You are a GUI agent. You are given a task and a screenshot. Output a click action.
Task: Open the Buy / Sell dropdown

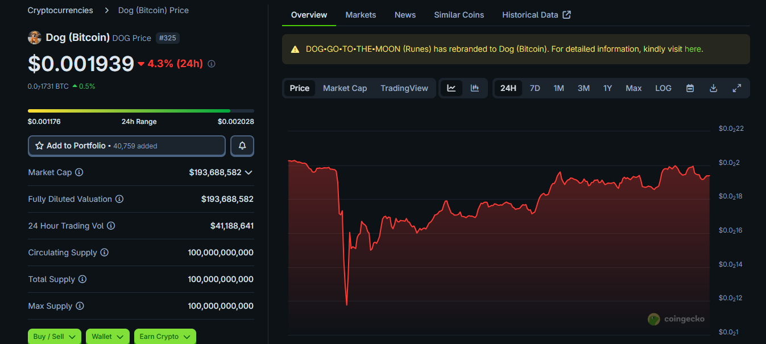(55, 337)
